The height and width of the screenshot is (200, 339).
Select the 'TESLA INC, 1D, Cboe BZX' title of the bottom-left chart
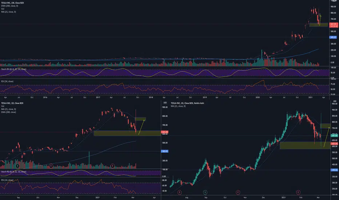(x=12, y=103)
